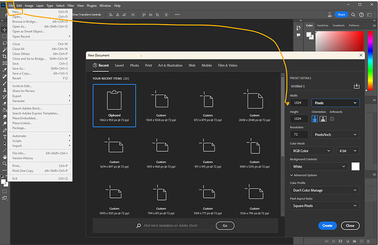Expand the Export submenu
The height and width of the screenshot is (245, 378).
click(40, 96)
